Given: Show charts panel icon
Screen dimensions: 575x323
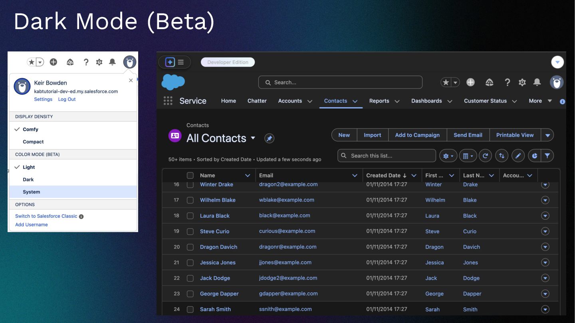Looking at the screenshot, I should tap(535, 156).
